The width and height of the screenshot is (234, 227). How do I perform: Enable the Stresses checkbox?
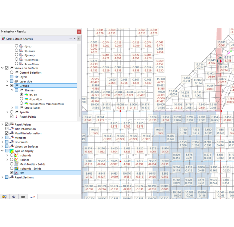[17, 90]
